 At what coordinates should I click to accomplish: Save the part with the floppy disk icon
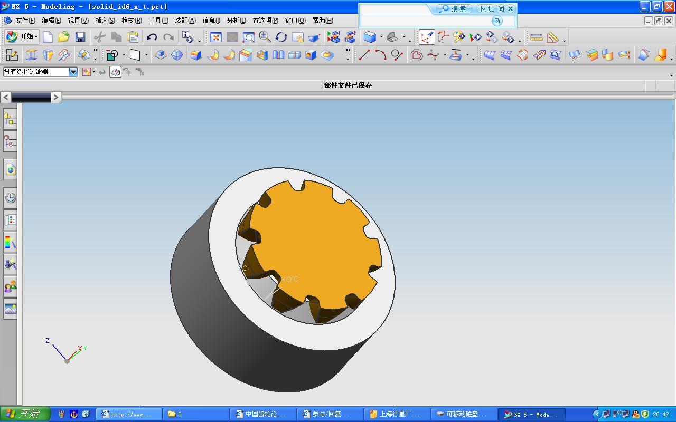point(80,37)
